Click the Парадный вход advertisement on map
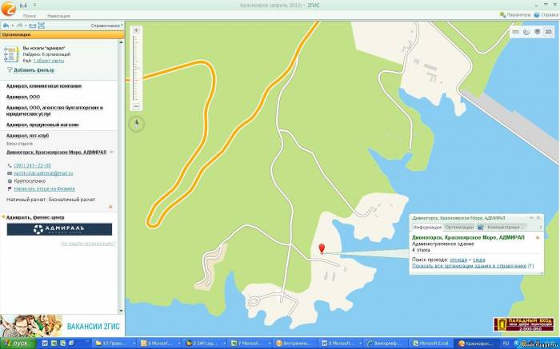Image resolution: width=560 pixels, height=349 pixels. tap(524, 325)
